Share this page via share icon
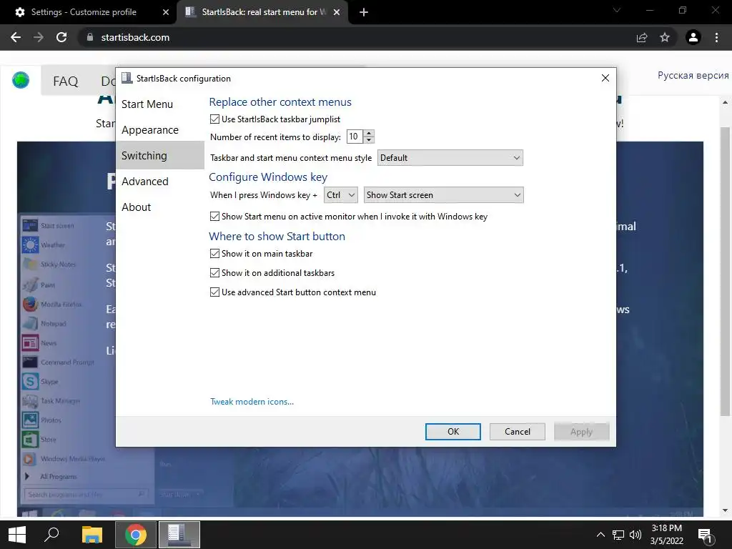The image size is (732, 549). pyautogui.click(x=642, y=37)
